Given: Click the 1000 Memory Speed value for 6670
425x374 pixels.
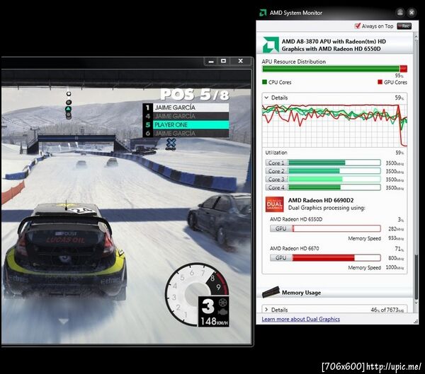Looking at the screenshot, I should pos(395,267).
